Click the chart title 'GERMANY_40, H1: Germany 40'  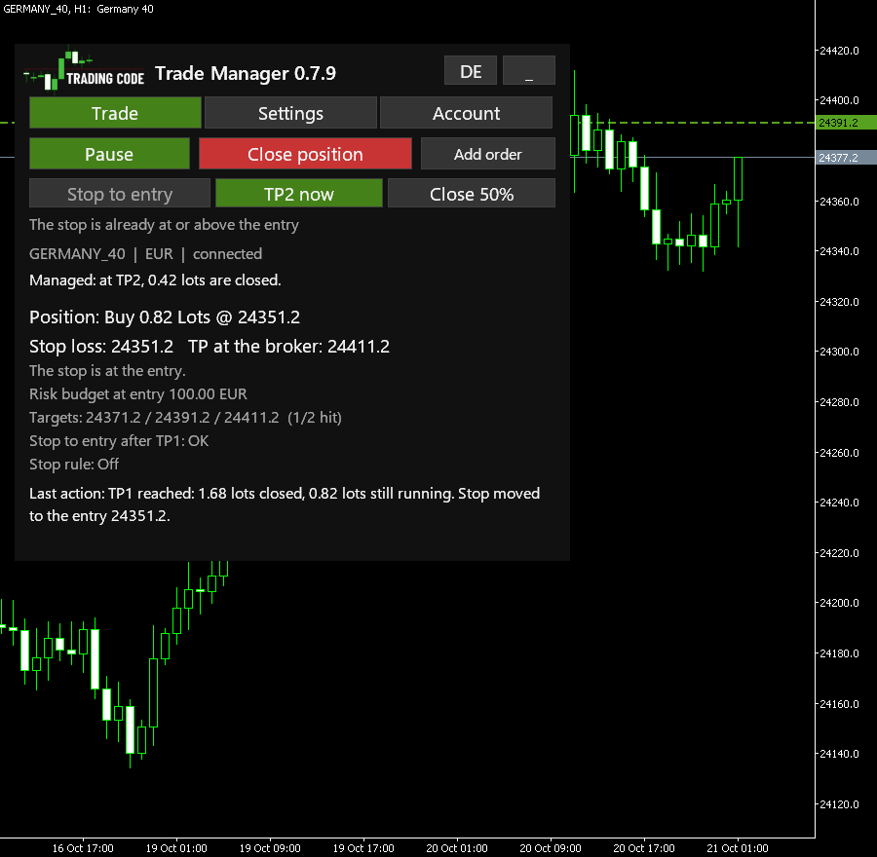point(78,9)
